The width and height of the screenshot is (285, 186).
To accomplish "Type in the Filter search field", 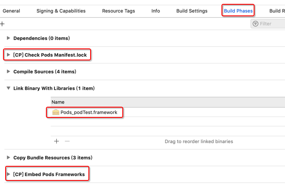I will pyautogui.click(x=271, y=24).
